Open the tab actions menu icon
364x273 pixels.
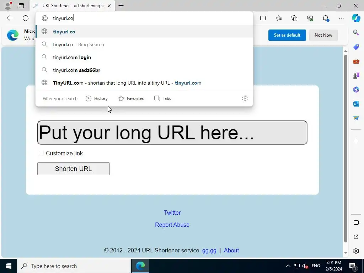click(x=21, y=6)
